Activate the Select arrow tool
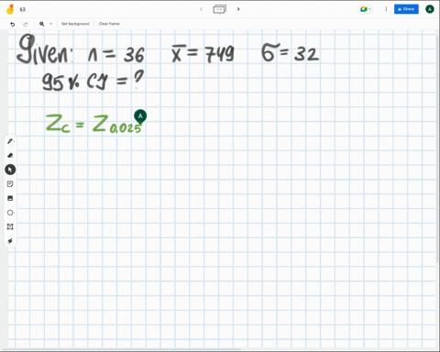 (x=10, y=170)
